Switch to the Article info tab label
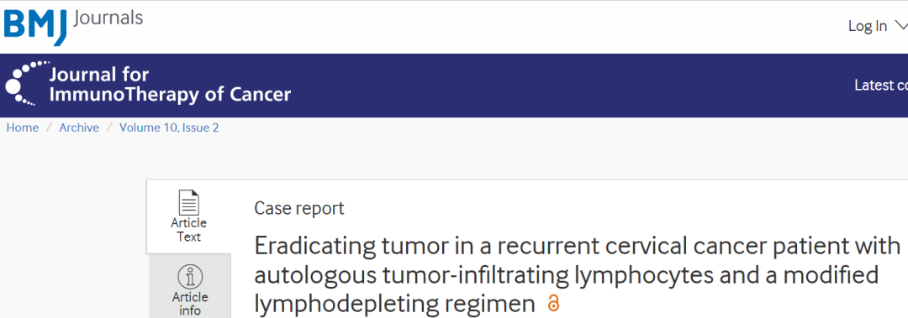The width and height of the screenshot is (908, 318). point(190,304)
